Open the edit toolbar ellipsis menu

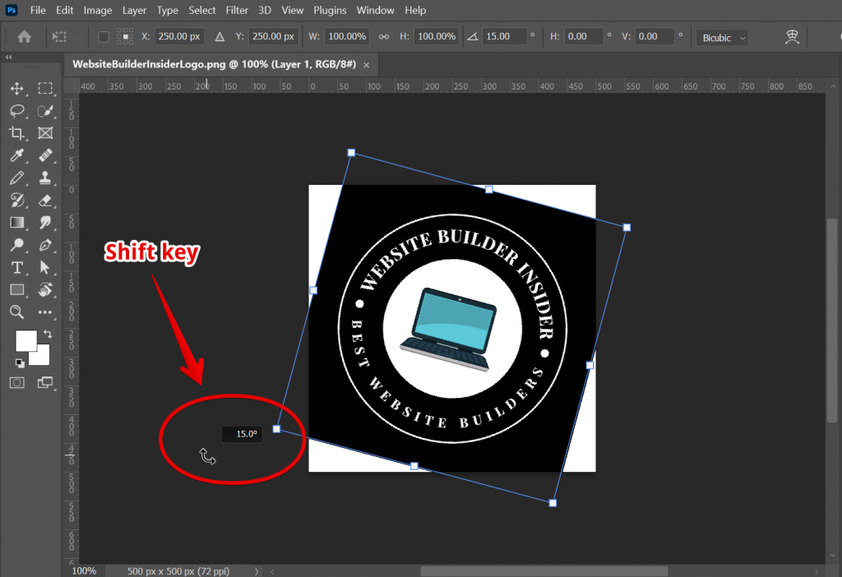pyautogui.click(x=46, y=312)
